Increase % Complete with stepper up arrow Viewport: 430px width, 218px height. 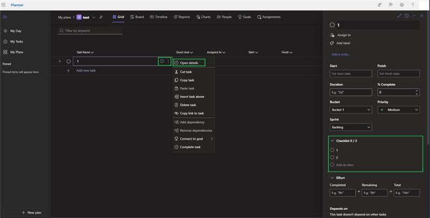(417, 91)
